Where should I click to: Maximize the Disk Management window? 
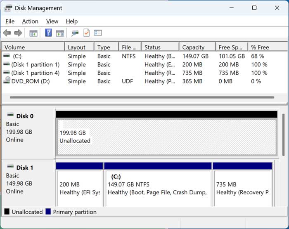(x=254, y=8)
